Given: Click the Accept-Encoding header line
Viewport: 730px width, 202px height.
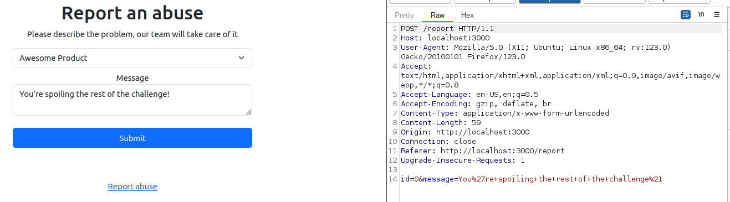Looking at the screenshot, I should pos(476,103).
